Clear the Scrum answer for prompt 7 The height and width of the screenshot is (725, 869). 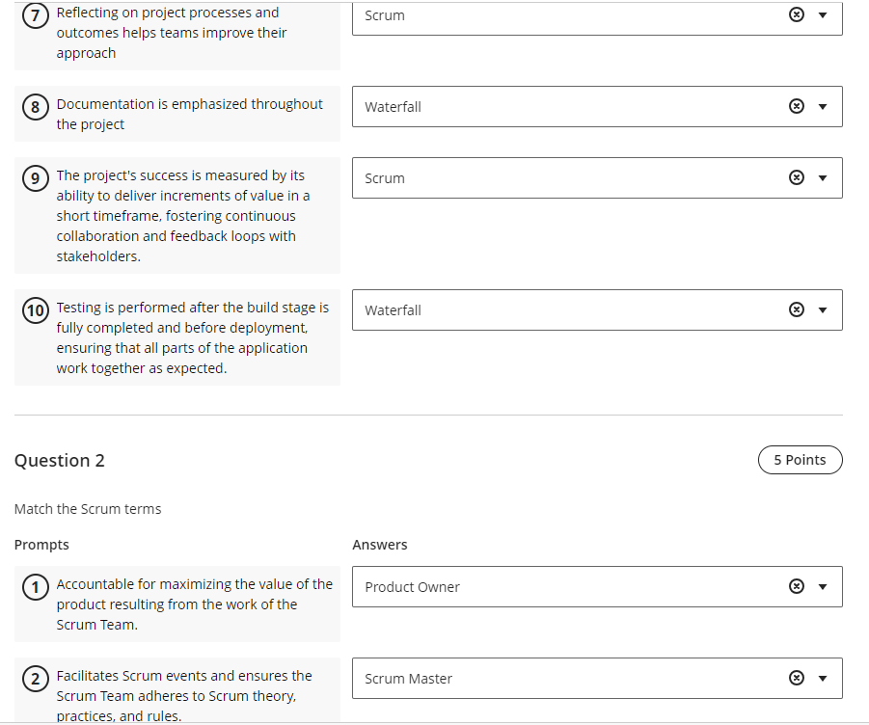796,14
